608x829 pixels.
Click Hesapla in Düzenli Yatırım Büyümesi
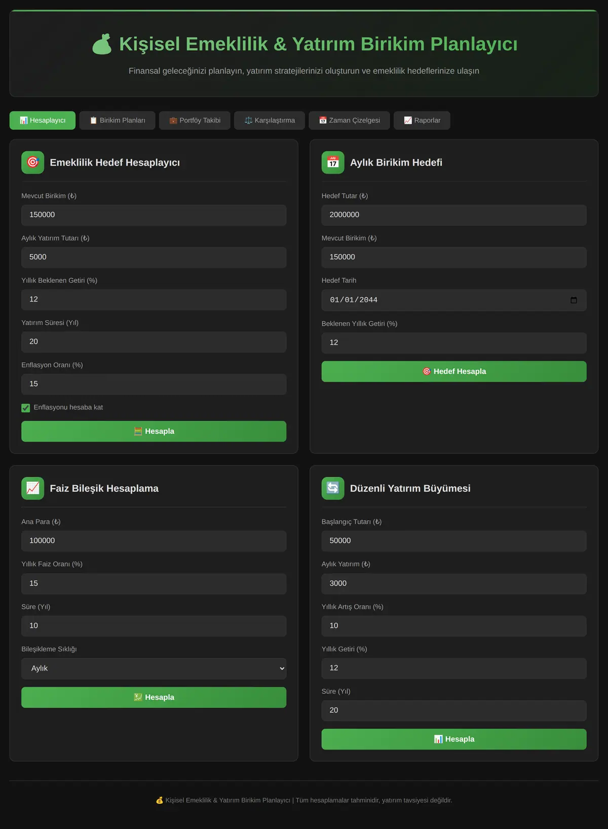pos(454,739)
